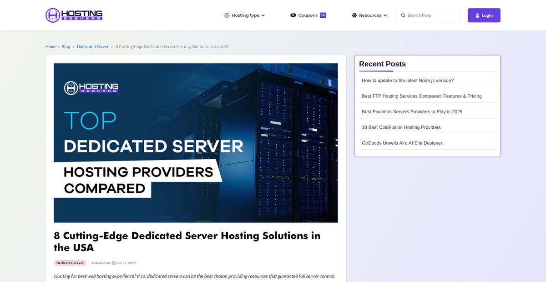Open the post about updating the latest Node.js version
Image resolution: width=546 pixels, height=282 pixels.
coord(408,81)
